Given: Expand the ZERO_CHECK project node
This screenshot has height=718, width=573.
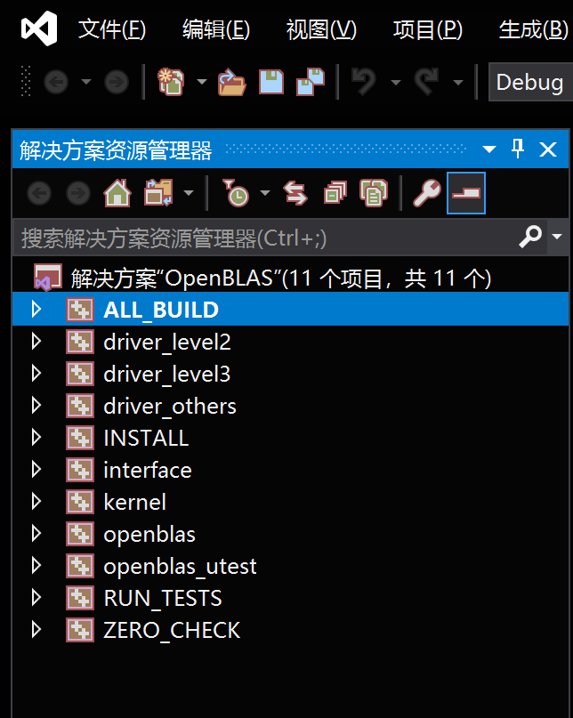Looking at the screenshot, I should pos(36,630).
